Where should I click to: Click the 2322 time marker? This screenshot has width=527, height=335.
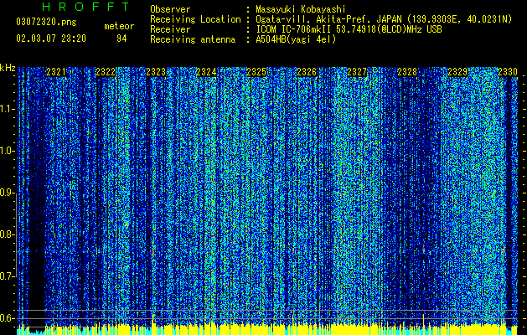tap(106, 72)
